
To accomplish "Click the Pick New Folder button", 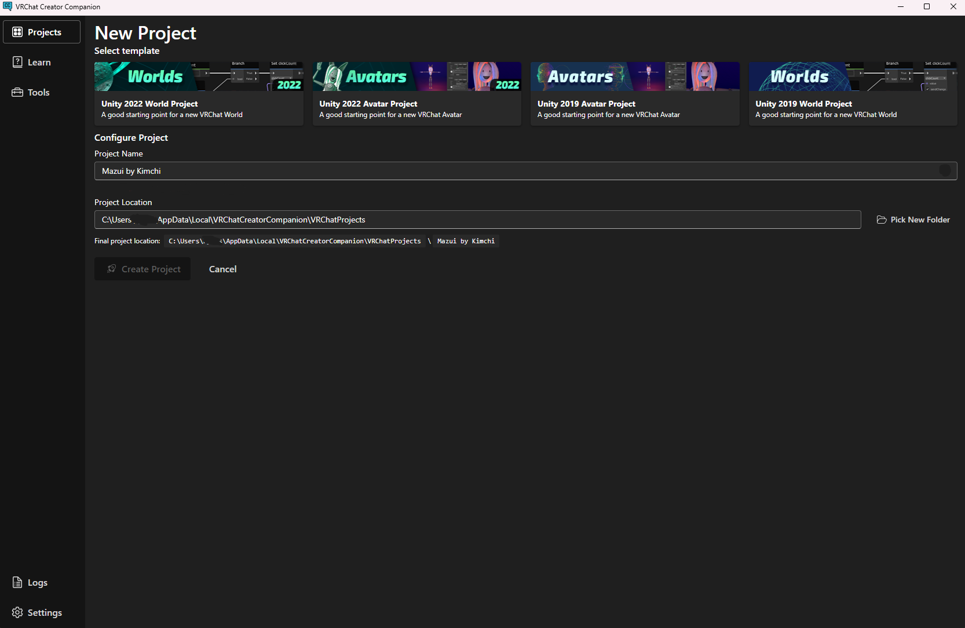I will 913,220.
